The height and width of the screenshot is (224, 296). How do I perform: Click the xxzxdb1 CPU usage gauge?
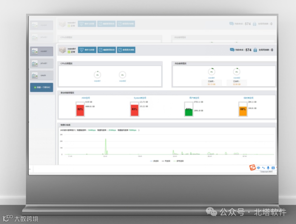click(97, 75)
